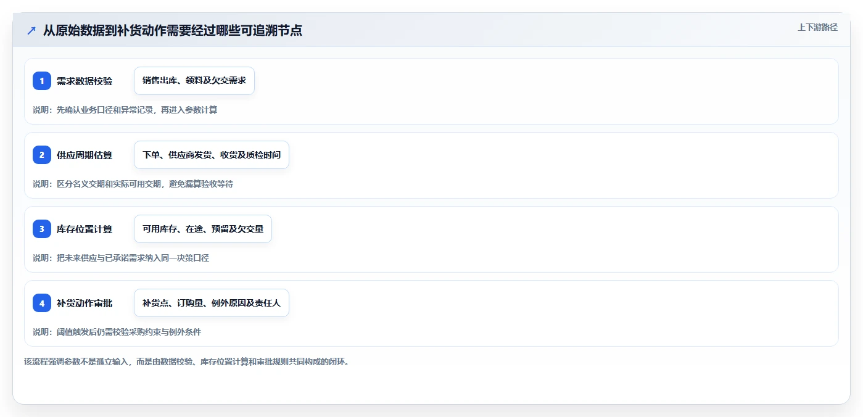
Task: Click the step heading 补货动作审批
Action: pyautogui.click(x=85, y=303)
